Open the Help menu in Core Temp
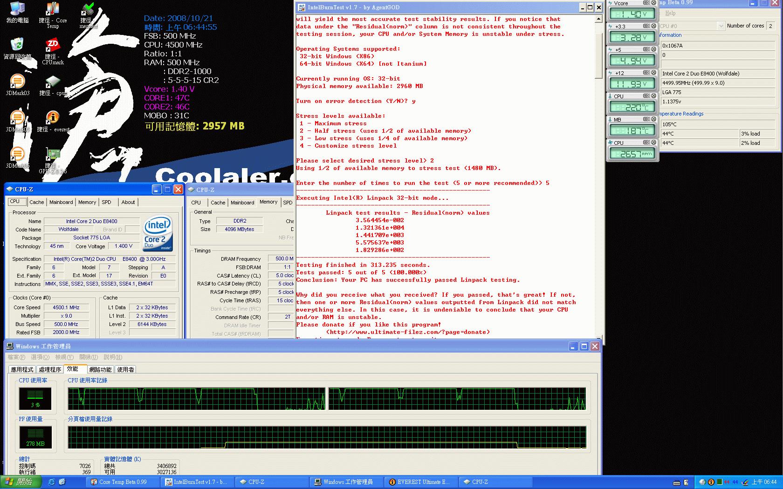 [670, 13]
